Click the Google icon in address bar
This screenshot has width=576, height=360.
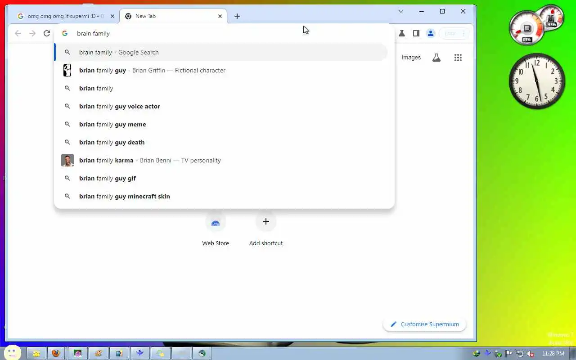(65, 33)
